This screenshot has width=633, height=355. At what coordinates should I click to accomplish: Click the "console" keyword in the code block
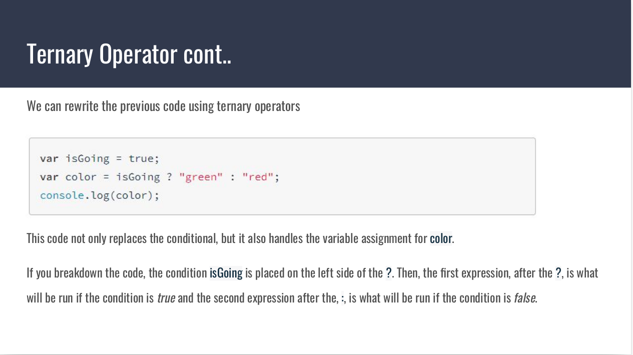62,195
